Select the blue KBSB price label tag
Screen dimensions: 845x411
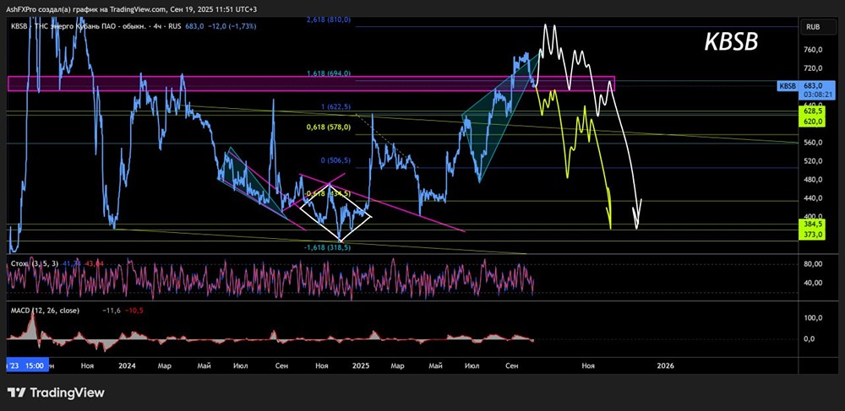[788, 85]
